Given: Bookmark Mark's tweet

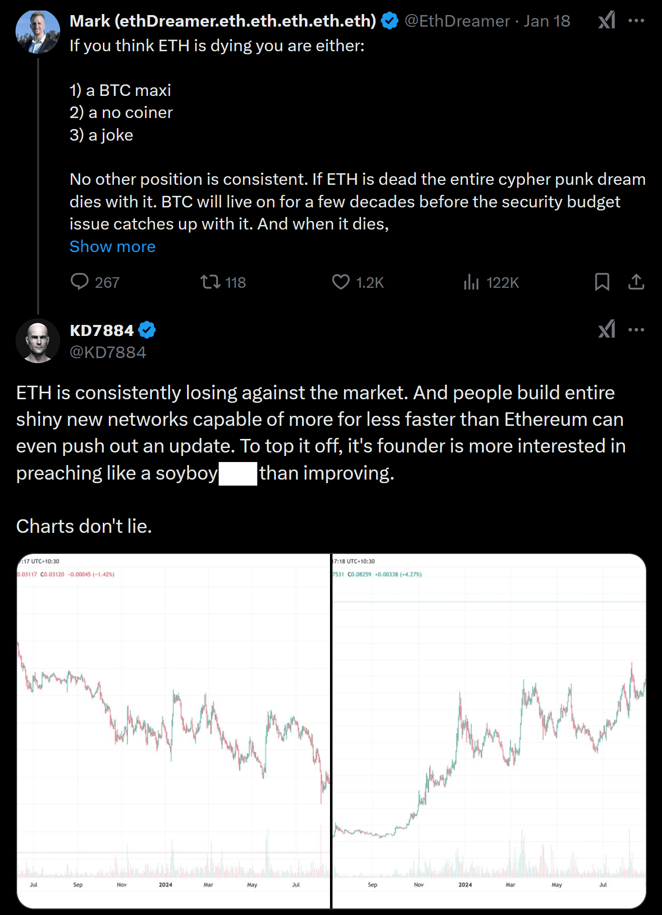Looking at the screenshot, I should [602, 282].
